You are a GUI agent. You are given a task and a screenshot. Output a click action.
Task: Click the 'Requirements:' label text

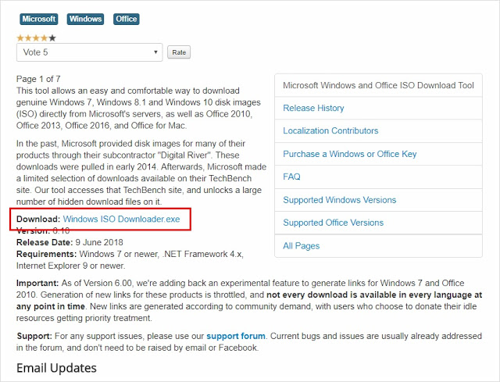click(x=47, y=254)
